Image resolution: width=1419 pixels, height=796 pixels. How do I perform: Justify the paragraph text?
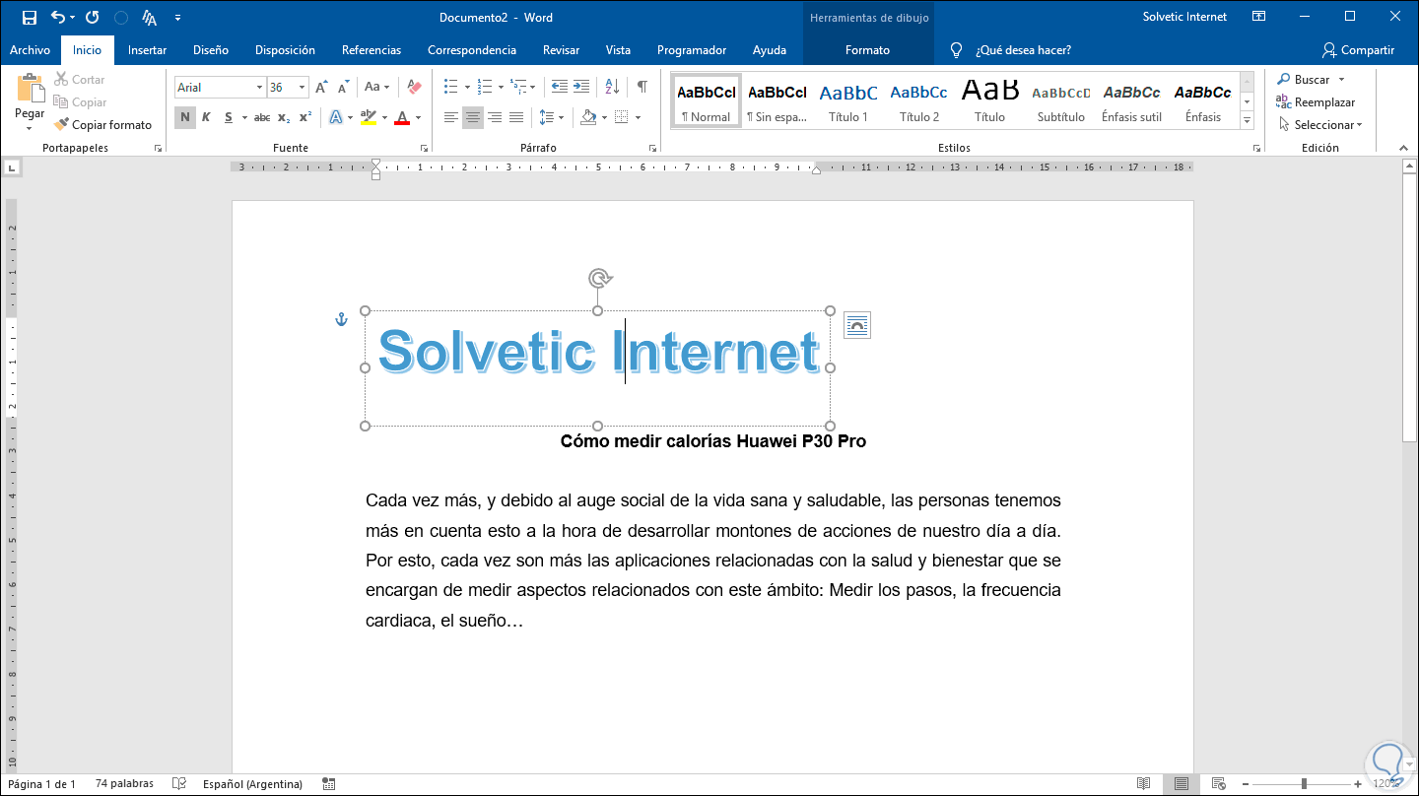[516, 117]
